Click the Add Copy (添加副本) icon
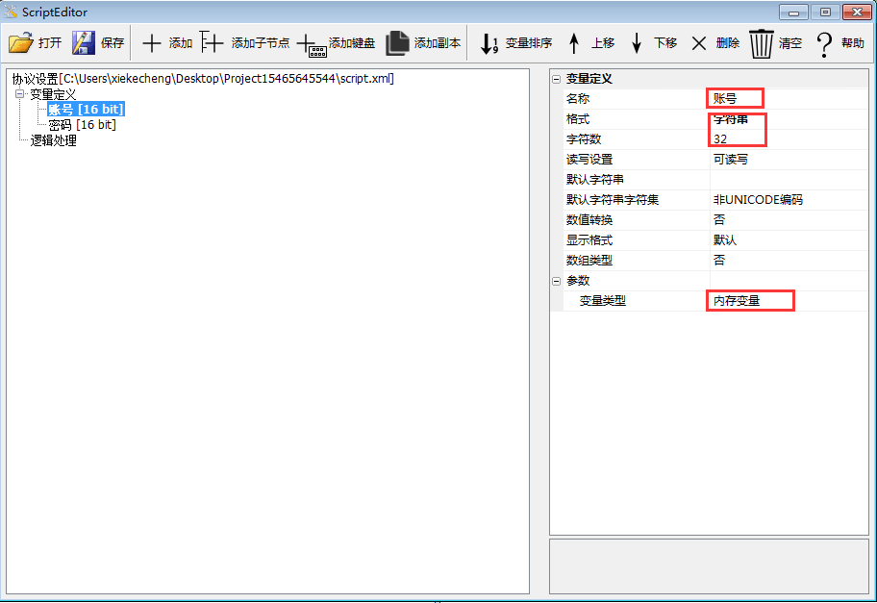The width and height of the screenshot is (877, 603). (397, 43)
